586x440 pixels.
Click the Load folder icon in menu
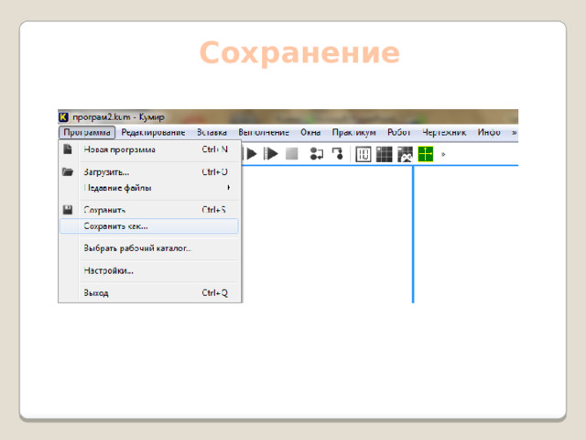click(x=68, y=171)
